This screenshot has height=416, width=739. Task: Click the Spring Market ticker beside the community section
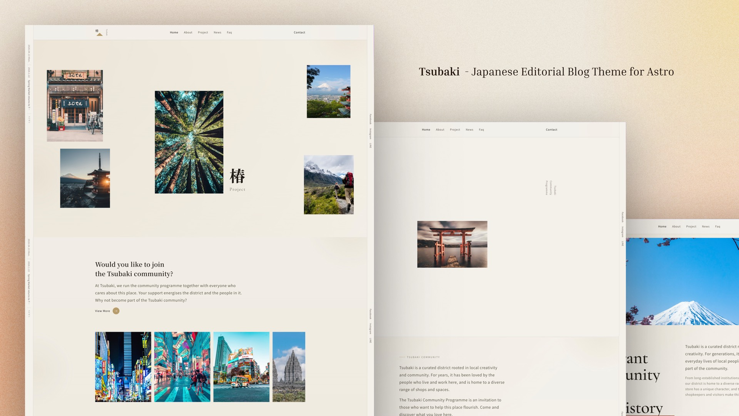point(29,288)
